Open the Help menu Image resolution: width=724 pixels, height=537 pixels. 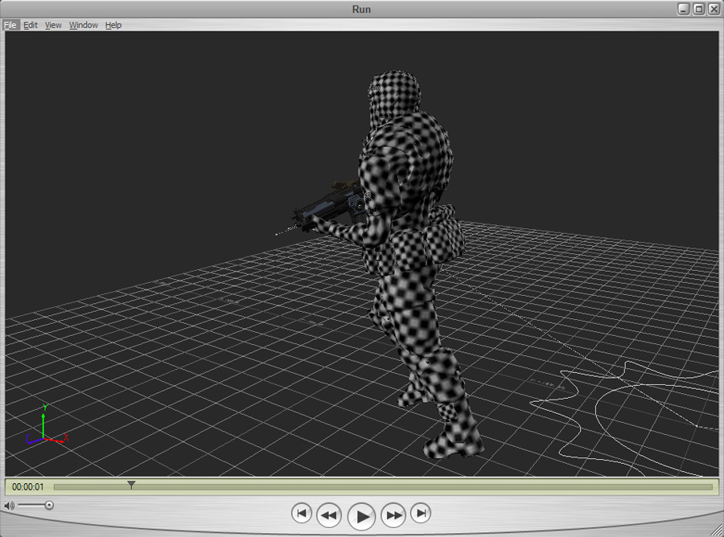[x=113, y=25]
